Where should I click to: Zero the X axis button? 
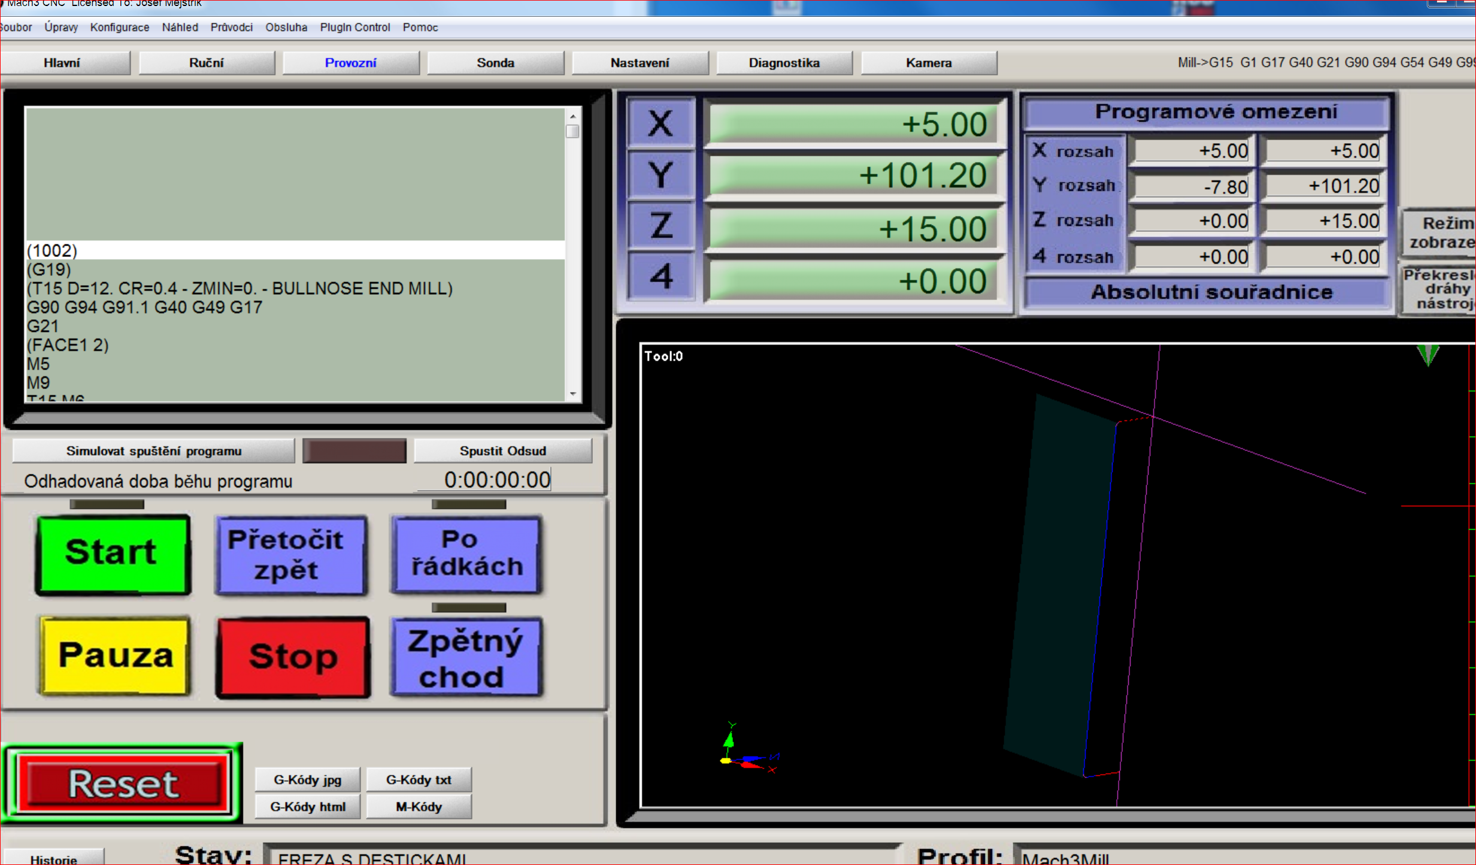(x=660, y=124)
